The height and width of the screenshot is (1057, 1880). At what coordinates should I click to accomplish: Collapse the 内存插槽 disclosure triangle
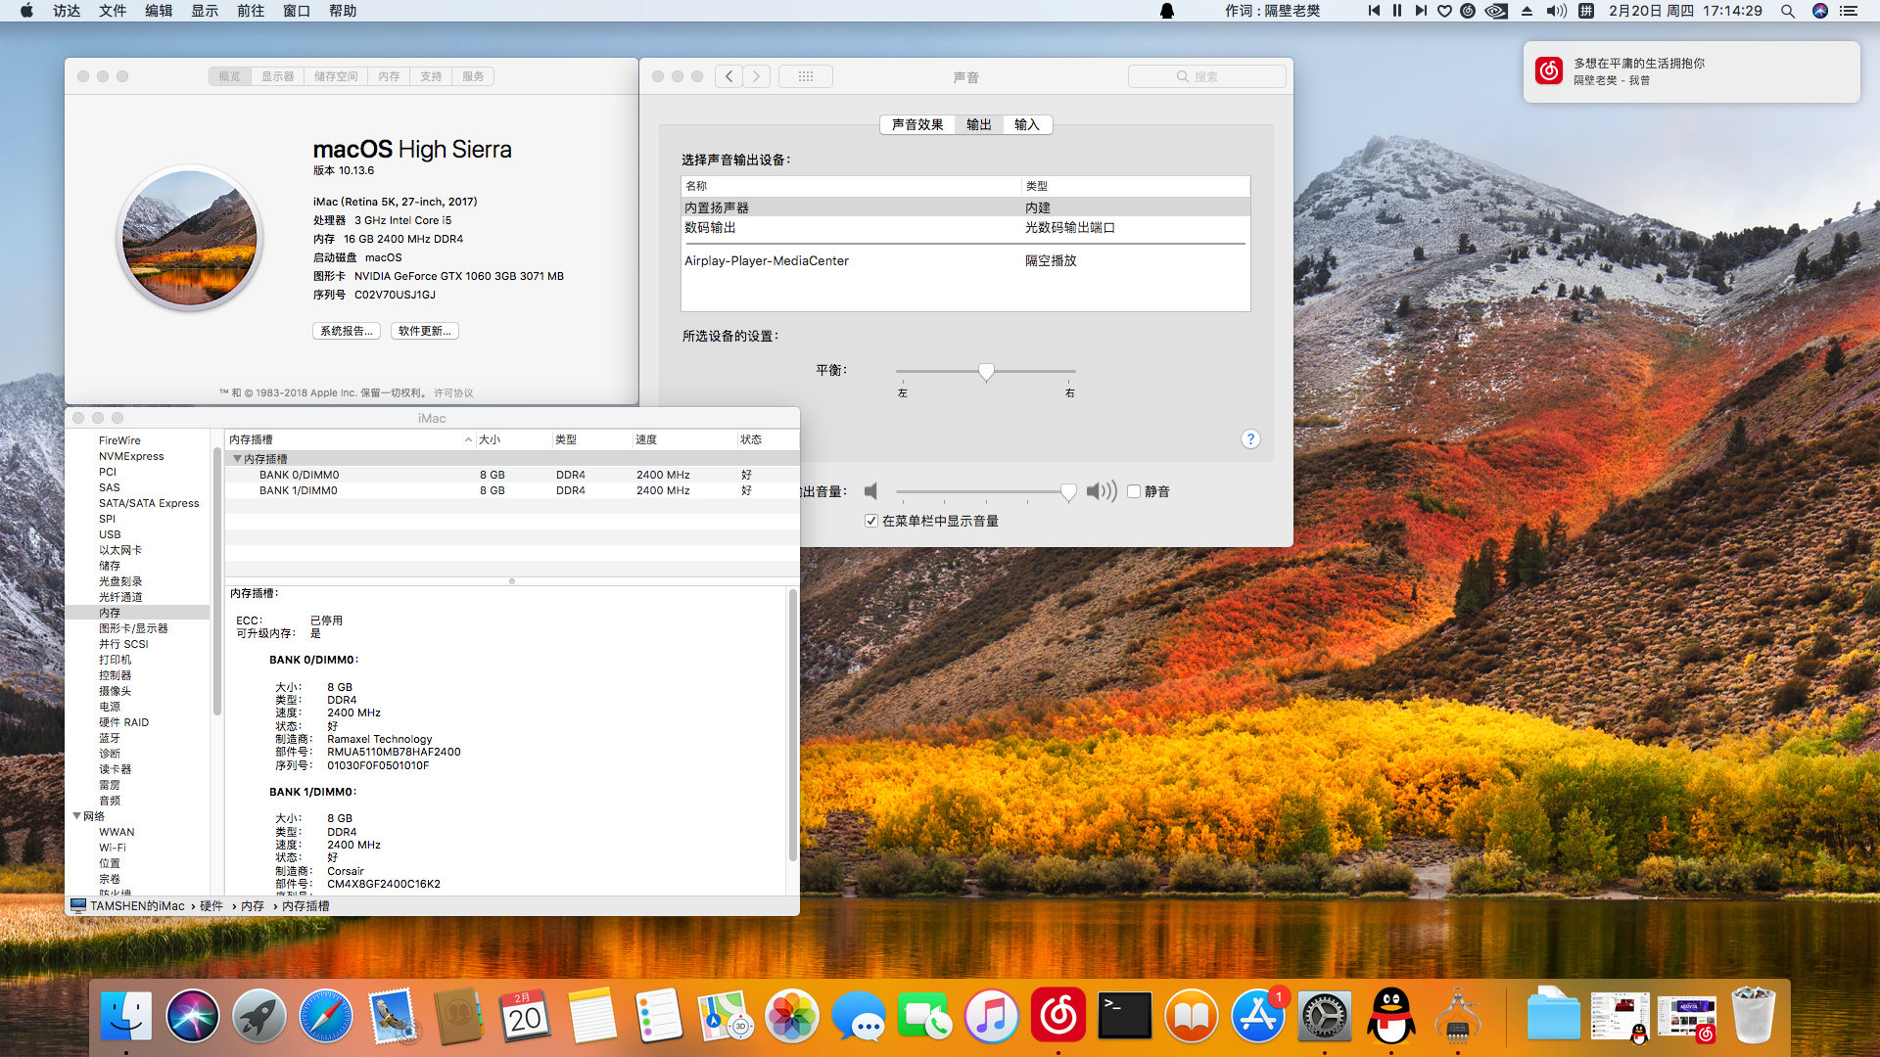(237, 459)
